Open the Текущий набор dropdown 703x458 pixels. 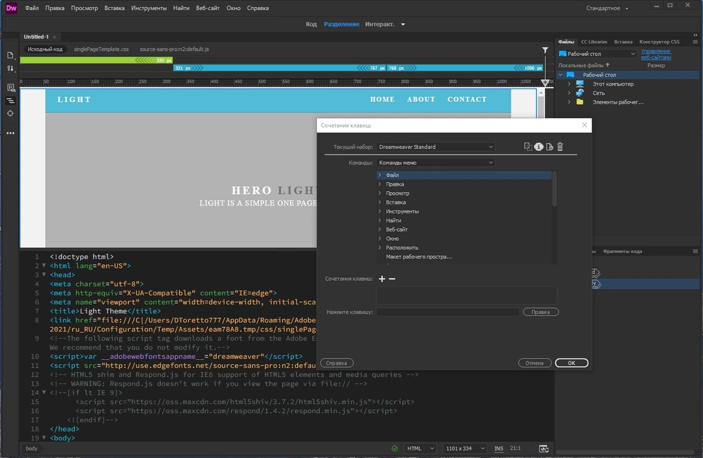(436, 147)
